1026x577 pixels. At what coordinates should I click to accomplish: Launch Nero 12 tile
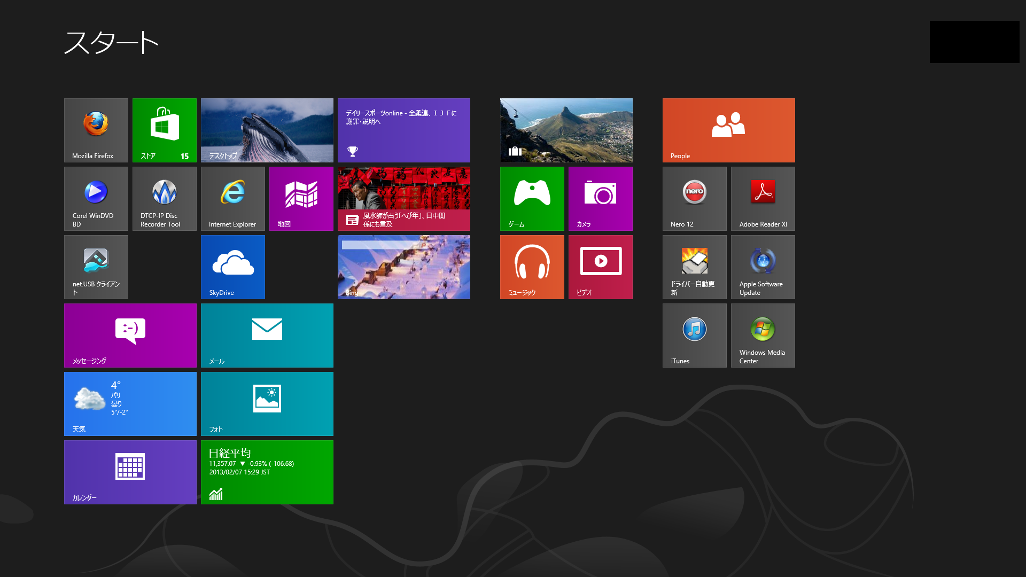pyautogui.click(x=695, y=198)
